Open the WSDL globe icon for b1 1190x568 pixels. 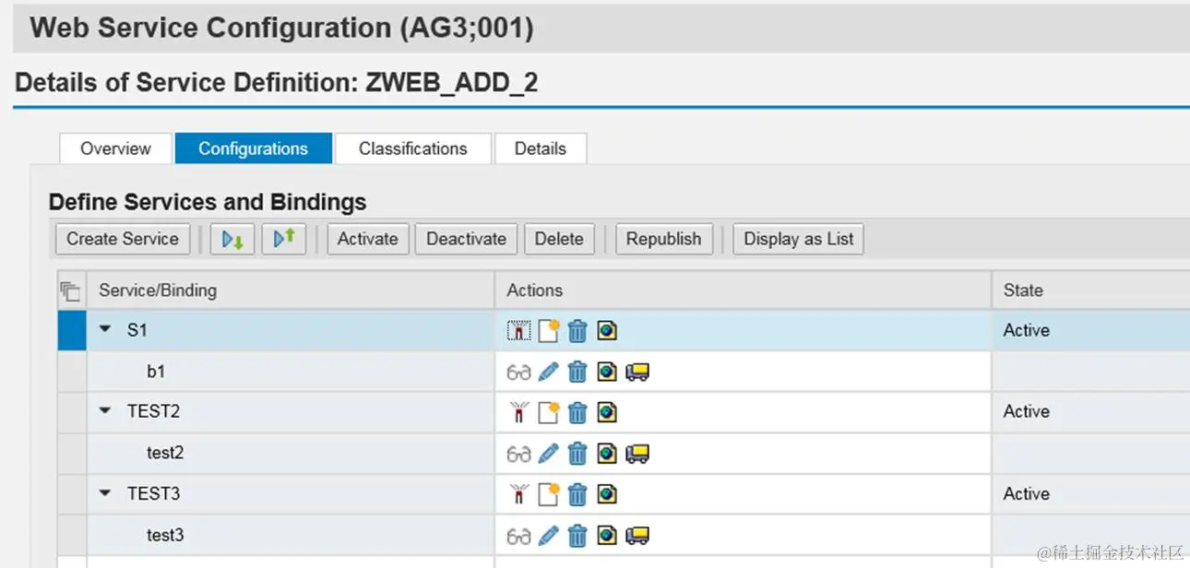point(606,372)
